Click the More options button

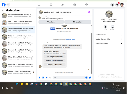[x=78, y=22]
